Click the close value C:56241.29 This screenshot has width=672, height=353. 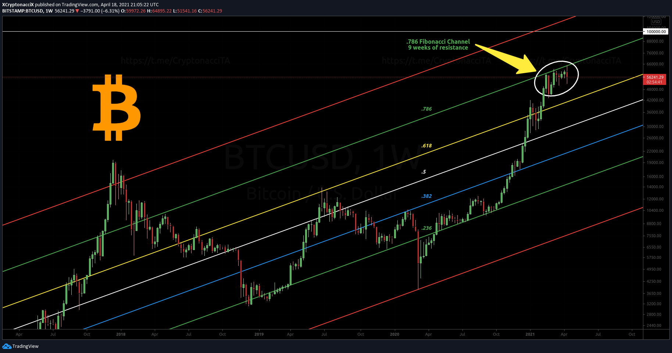[210, 11]
